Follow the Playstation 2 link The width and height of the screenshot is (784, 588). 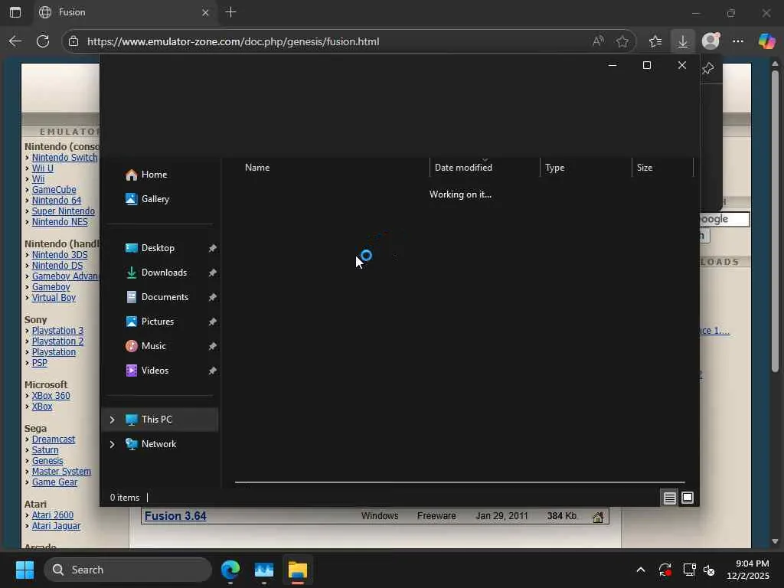[58, 341]
